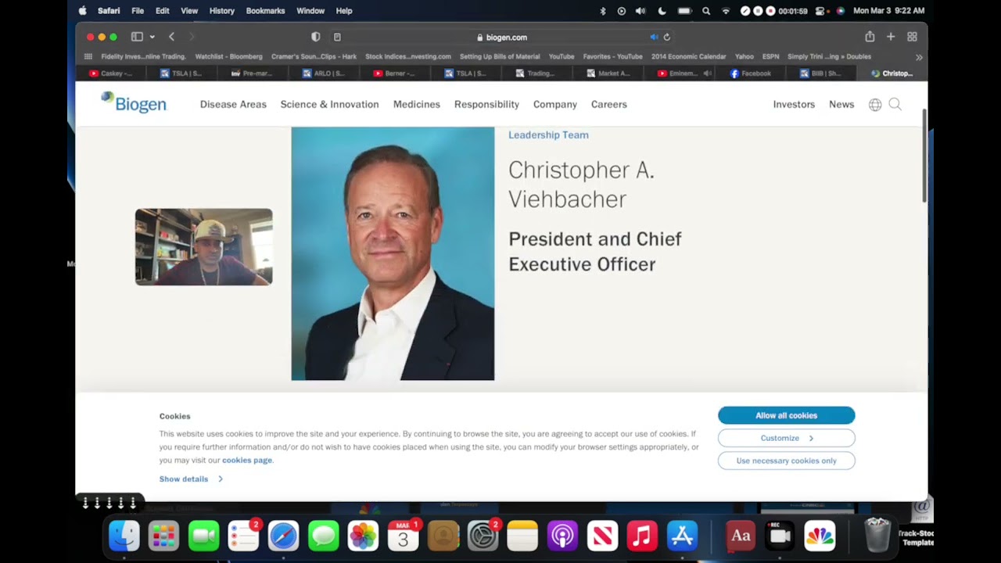This screenshot has width=1001, height=563.
Task: Click the page vertical scrollbar
Action: coord(924,156)
